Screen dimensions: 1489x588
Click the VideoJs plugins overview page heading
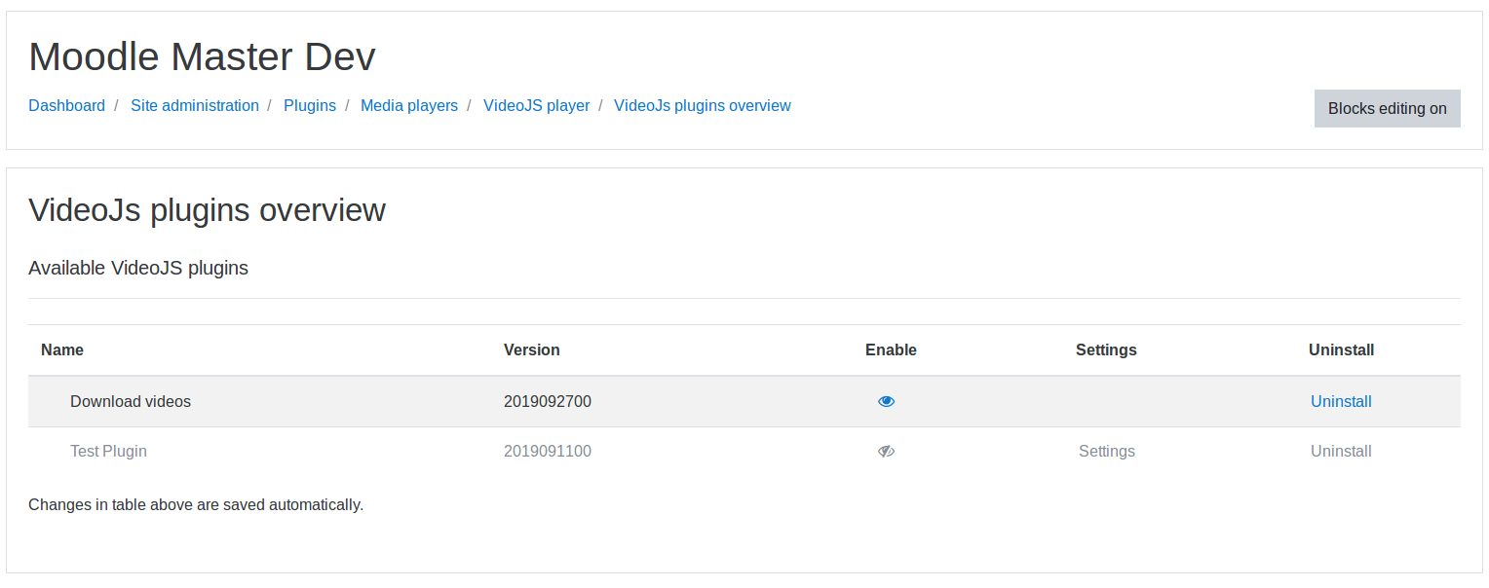(207, 209)
